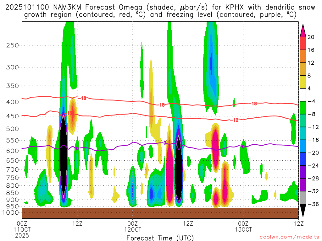The width and height of the screenshot is (322, 241).
Task: Click the colorbar value label 16
Action: click(311, 50)
